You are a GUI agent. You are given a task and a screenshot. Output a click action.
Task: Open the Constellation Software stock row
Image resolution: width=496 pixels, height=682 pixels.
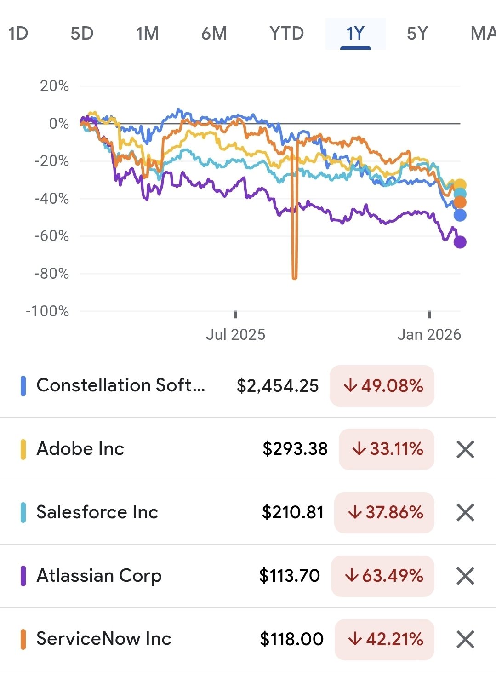(x=121, y=385)
